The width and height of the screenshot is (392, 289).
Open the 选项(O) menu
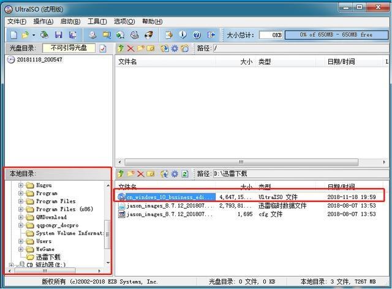(124, 21)
